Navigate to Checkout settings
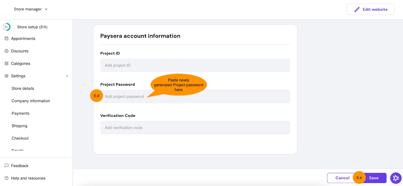 [x=20, y=138]
